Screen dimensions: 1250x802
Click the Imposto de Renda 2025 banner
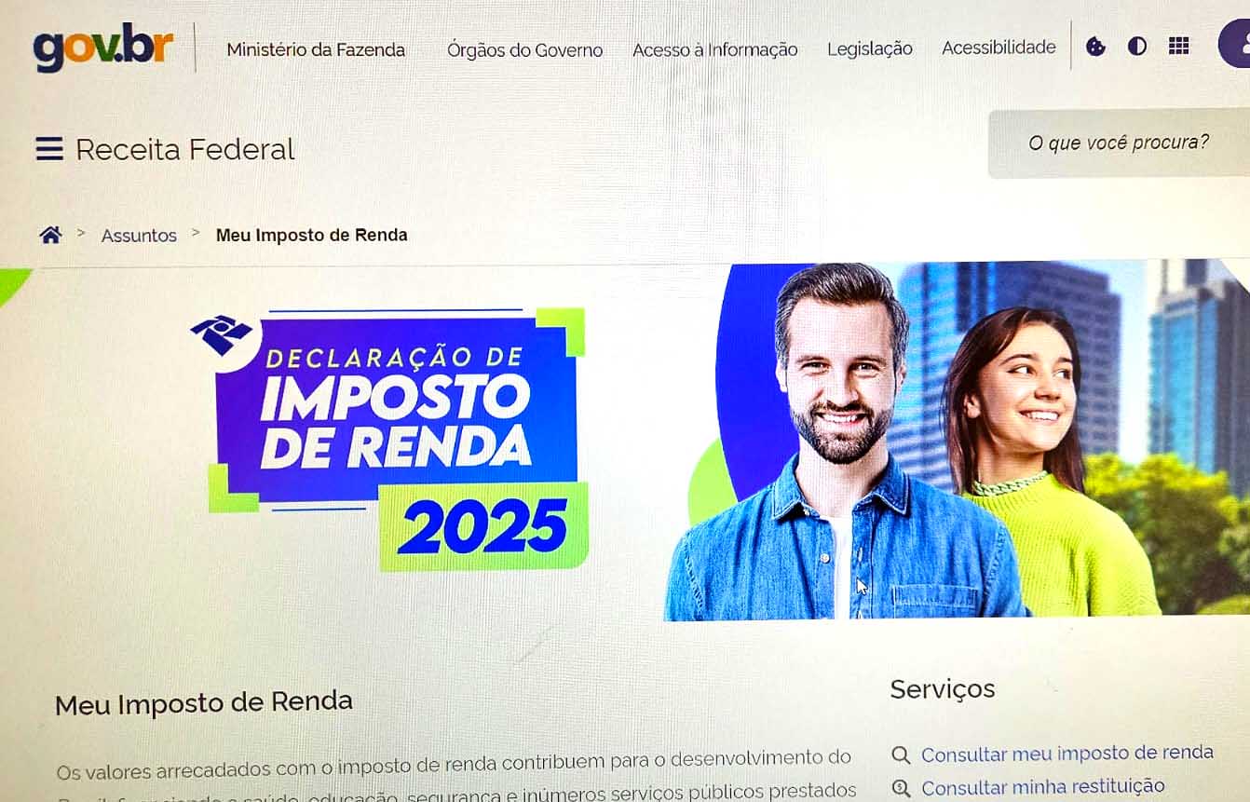(x=625, y=442)
